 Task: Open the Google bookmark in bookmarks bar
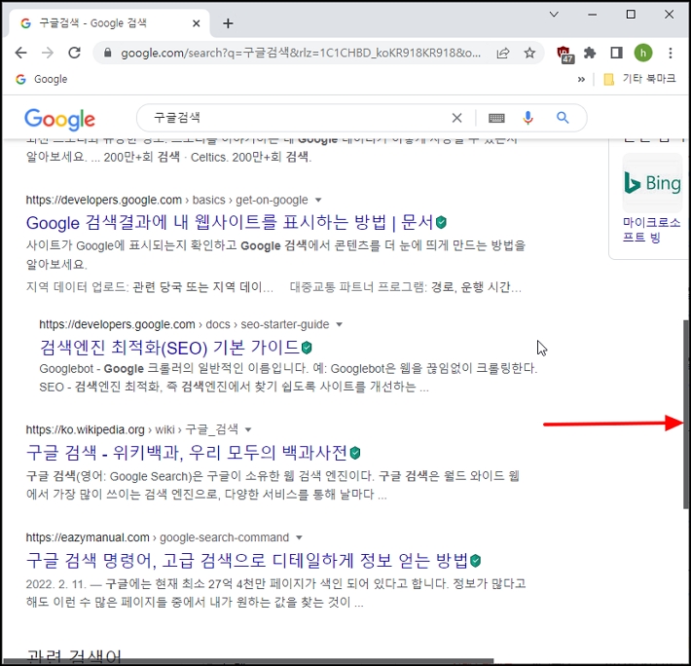(42, 79)
